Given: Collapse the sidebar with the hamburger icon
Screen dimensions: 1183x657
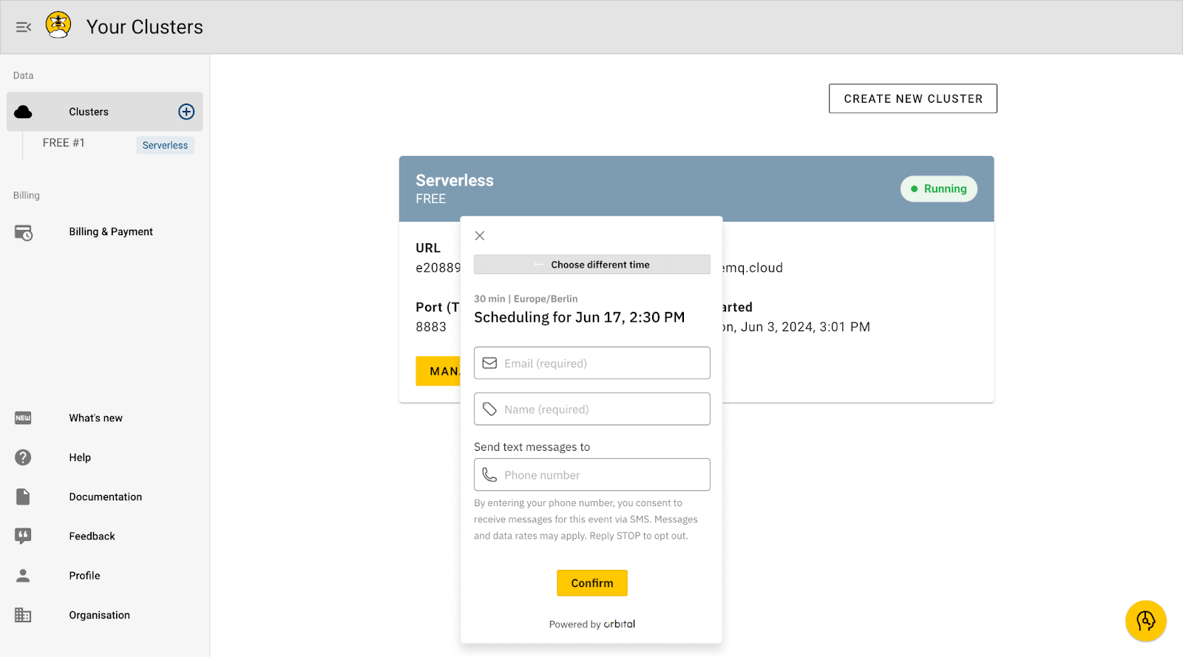Looking at the screenshot, I should tap(24, 27).
